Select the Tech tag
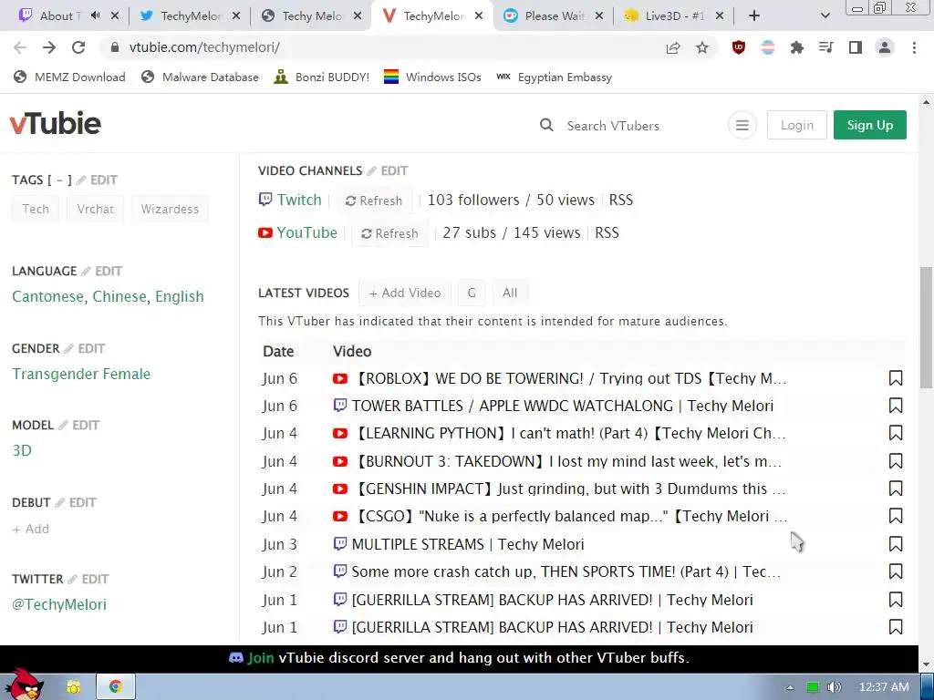This screenshot has width=934, height=700. click(36, 209)
